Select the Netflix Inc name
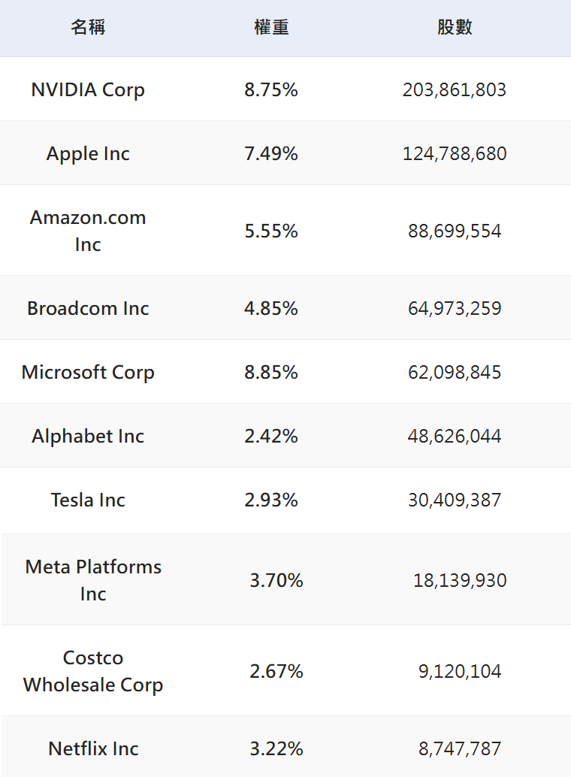The height and width of the screenshot is (777, 571). 93,748
